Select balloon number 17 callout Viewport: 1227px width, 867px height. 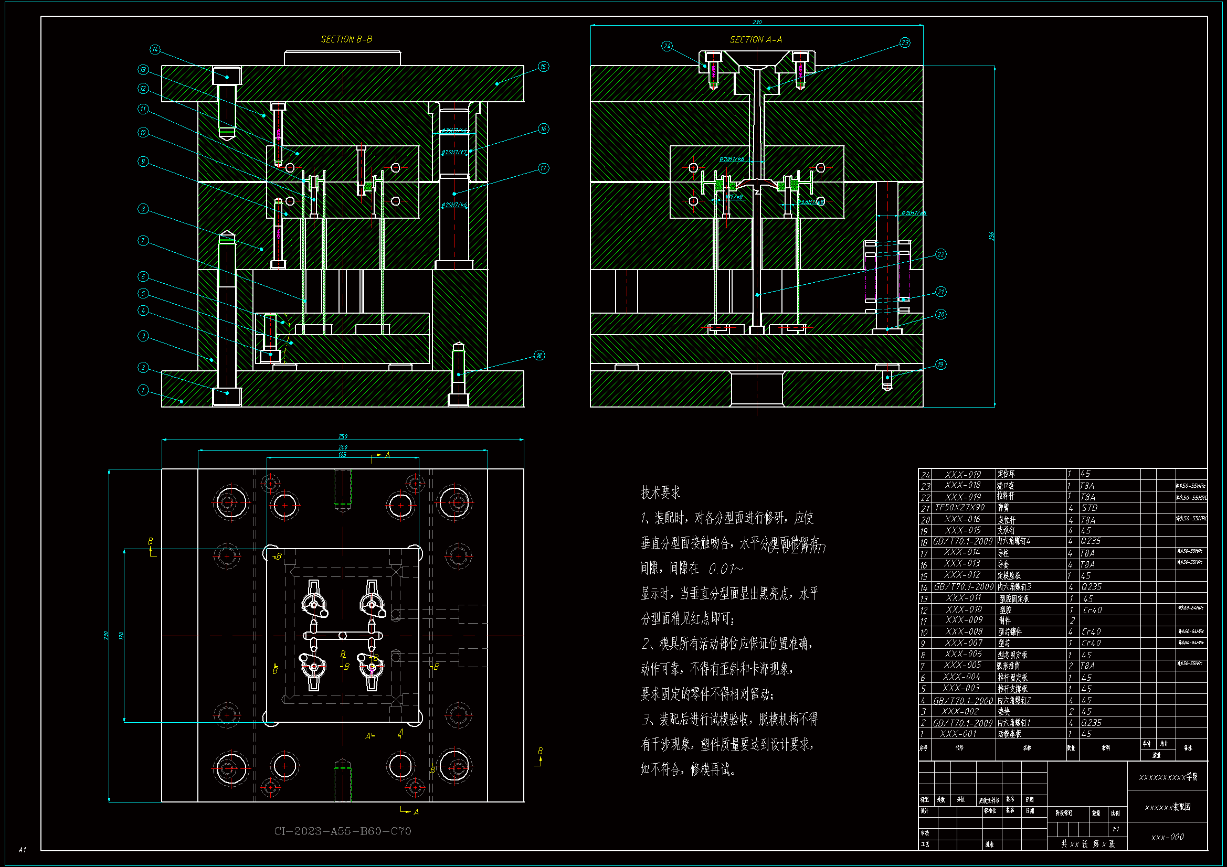pyautogui.click(x=543, y=168)
